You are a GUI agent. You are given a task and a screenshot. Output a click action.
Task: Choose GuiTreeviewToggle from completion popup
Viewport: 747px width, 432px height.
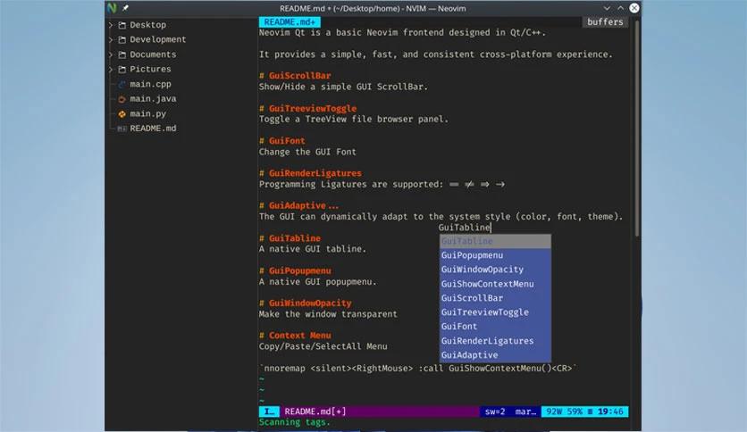(495, 312)
